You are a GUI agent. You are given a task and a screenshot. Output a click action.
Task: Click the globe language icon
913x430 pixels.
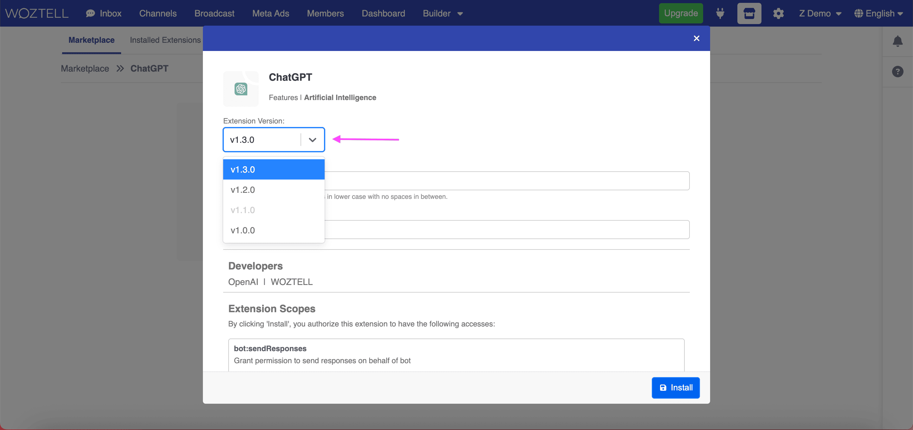(x=858, y=13)
